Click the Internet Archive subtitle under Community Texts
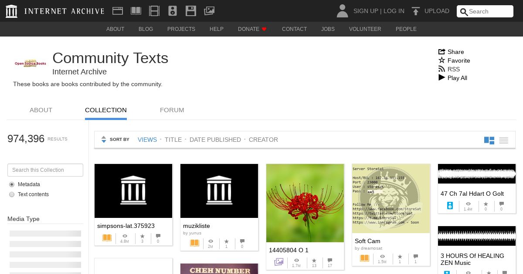The width and height of the screenshot is (523, 274). pos(79,72)
